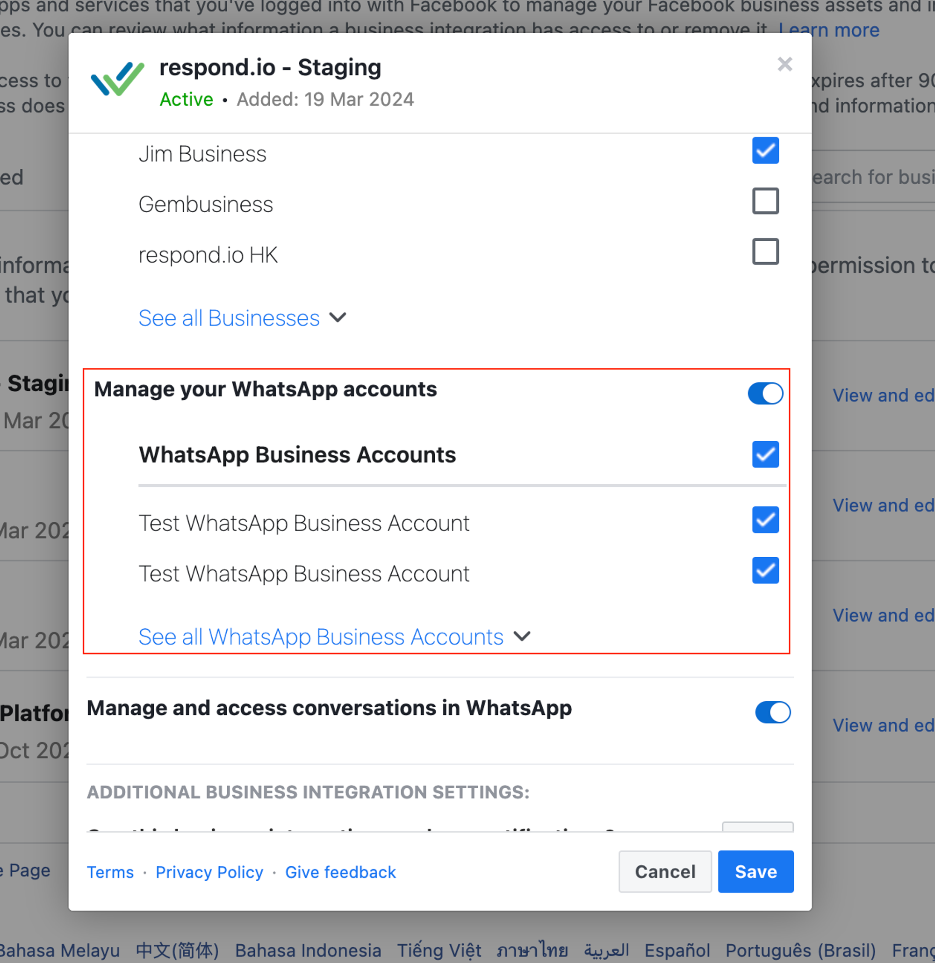Click chevron beside See all WhatsApp Business Accounts
This screenshot has width=935, height=963.
pyautogui.click(x=522, y=636)
